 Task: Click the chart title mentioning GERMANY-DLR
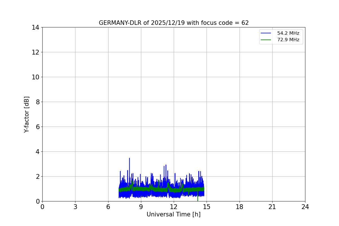(x=174, y=23)
